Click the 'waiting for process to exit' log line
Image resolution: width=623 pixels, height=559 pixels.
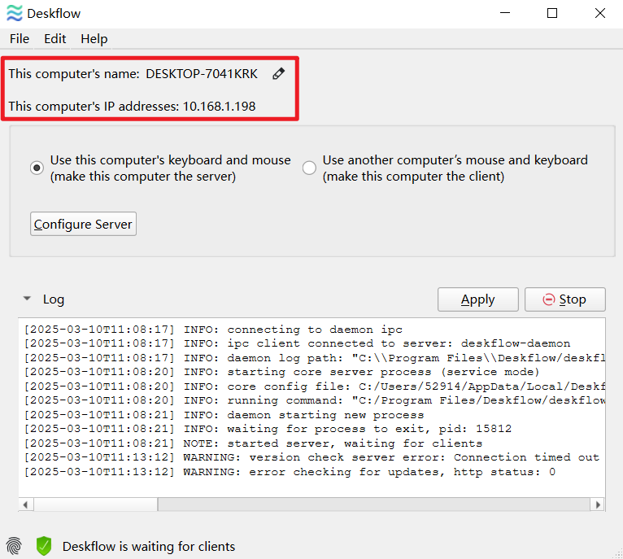[x=268, y=429]
